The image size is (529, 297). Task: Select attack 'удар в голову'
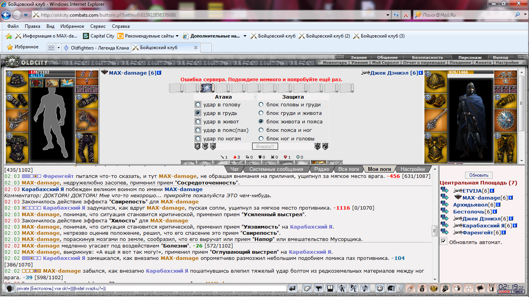pyautogui.click(x=198, y=105)
